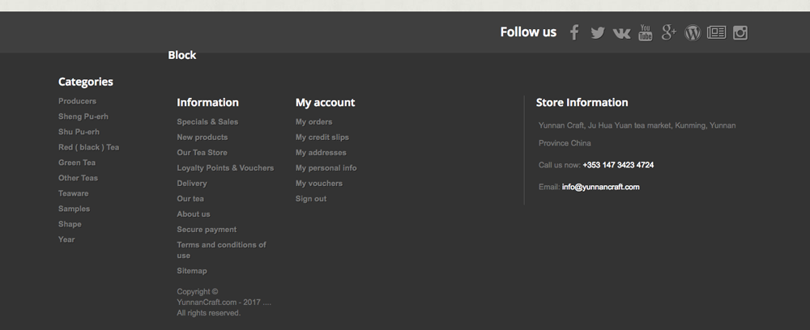Click the Twitter bird icon
This screenshot has height=330, width=810.
(x=598, y=33)
